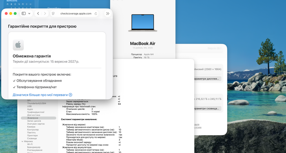The width and height of the screenshot is (286, 153).
Task: Select the Hibernate Mode row
Action: pos(93,140)
